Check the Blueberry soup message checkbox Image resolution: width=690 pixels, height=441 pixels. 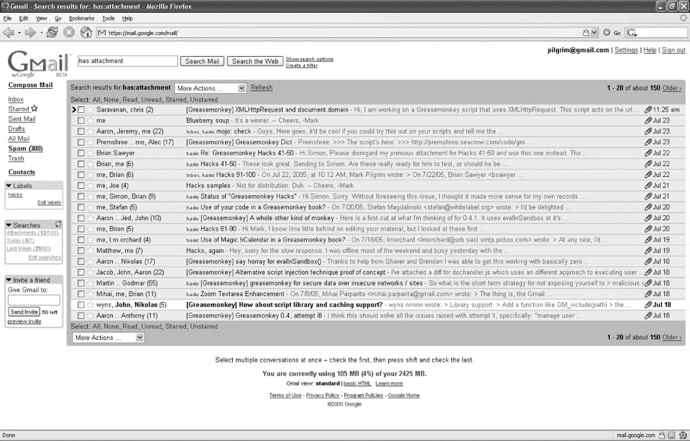pos(81,120)
